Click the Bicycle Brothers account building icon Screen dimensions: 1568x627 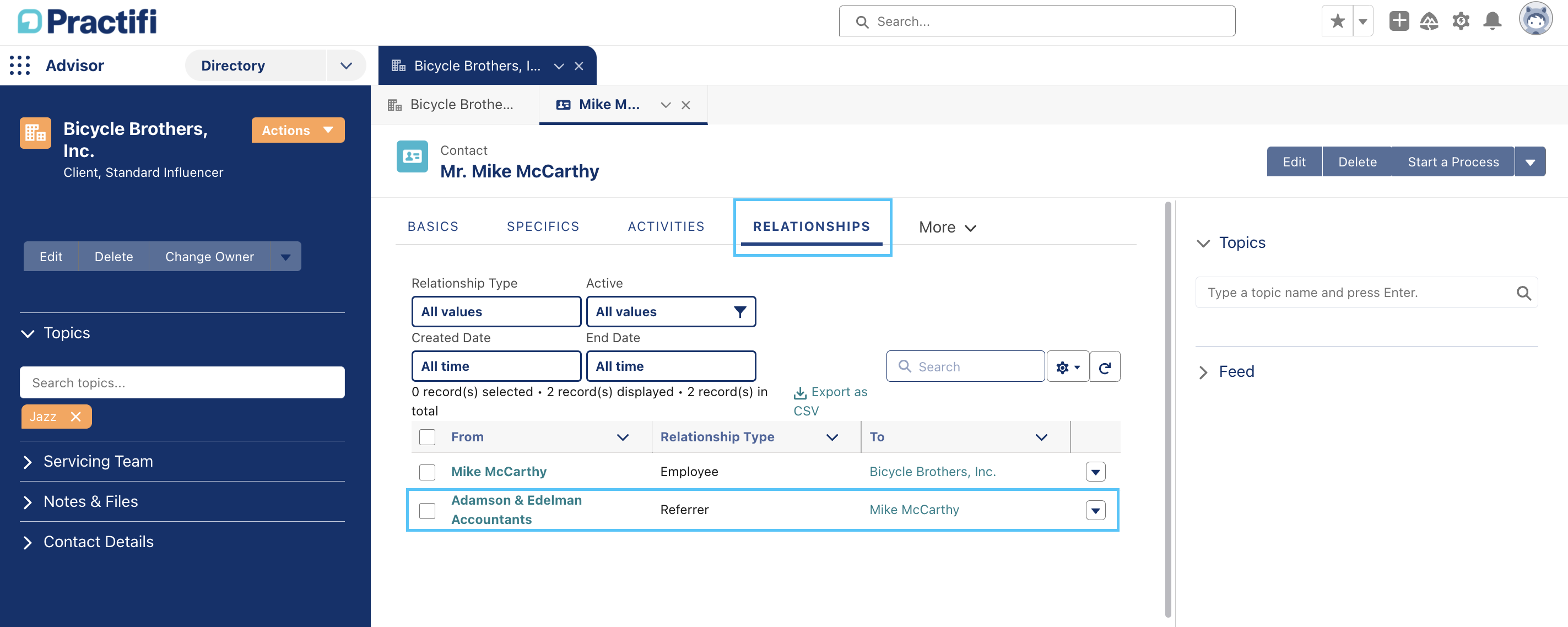35,133
